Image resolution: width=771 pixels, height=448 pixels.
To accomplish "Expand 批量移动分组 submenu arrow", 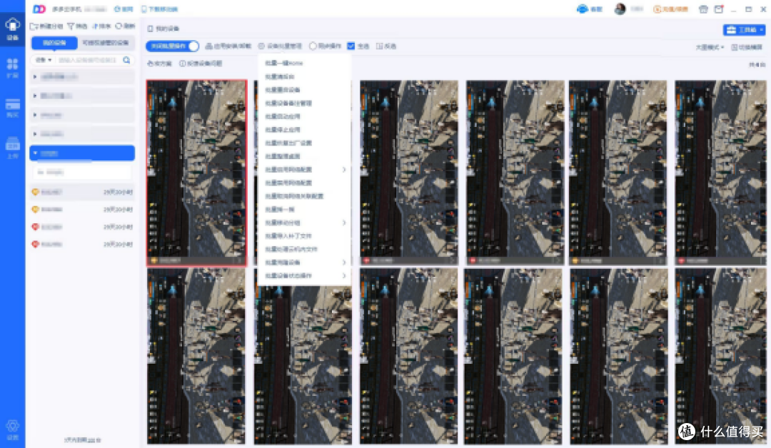I will point(343,223).
